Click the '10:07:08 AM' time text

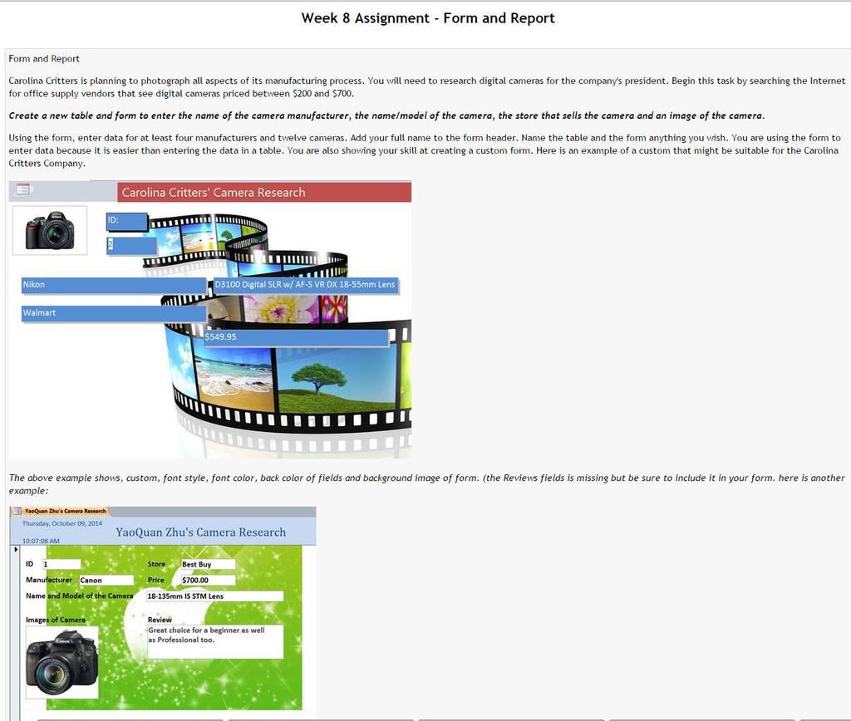[x=41, y=541]
